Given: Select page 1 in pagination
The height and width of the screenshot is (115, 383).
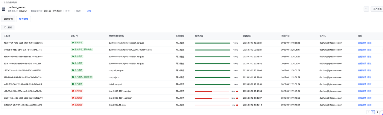Looking at the screenshot, I should 373,112.
